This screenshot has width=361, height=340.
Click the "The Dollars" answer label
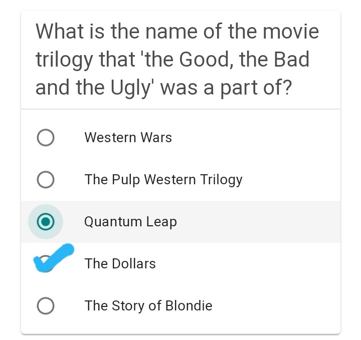click(x=120, y=264)
